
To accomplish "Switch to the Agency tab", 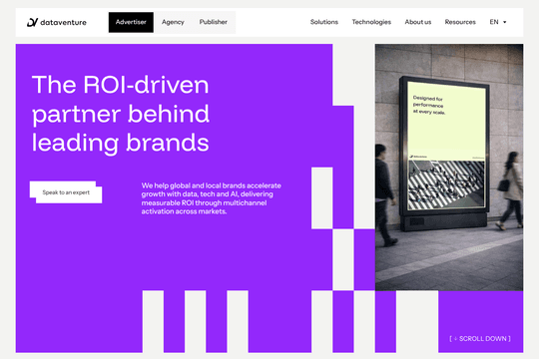I will pos(173,22).
